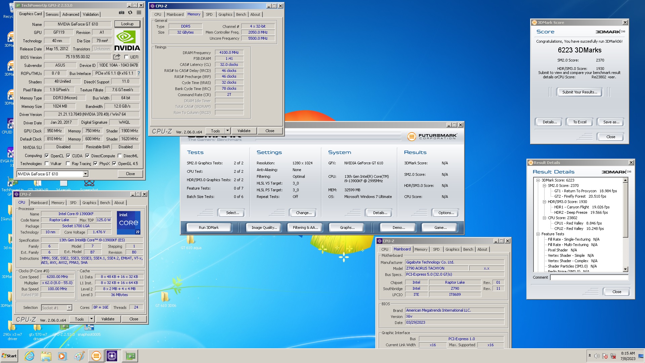The image size is (645, 363).
Task: Open the NVIDIA GeForce GT 610 GPU selector dropdown
Action: (x=85, y=174)
